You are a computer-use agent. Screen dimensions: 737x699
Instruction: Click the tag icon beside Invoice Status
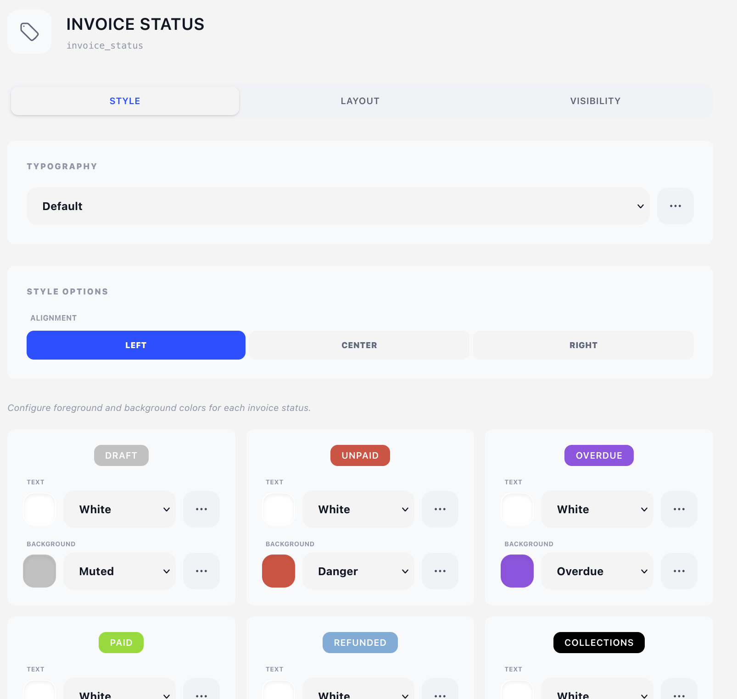point(29,32)
